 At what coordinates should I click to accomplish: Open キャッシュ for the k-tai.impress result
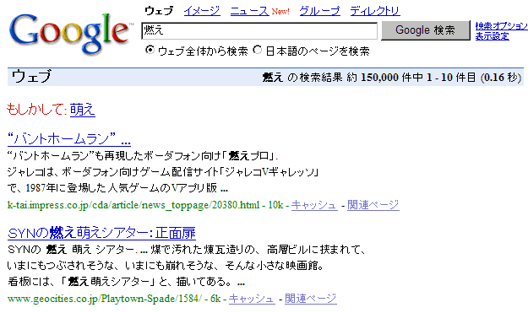314,205
